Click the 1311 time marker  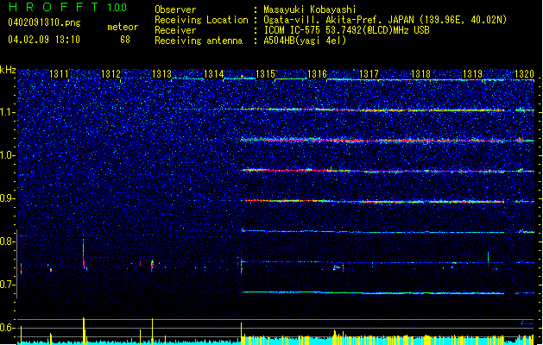pos(60,74)
